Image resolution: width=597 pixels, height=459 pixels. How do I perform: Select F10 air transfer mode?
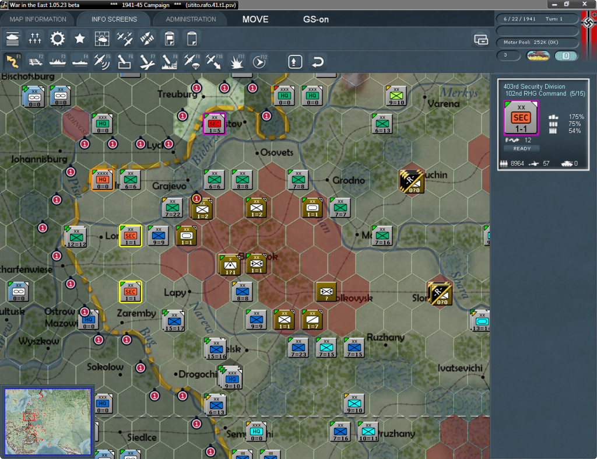coord(214,61)
